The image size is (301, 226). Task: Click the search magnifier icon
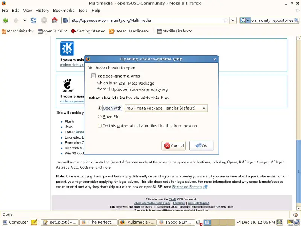(x=296, y=20)
